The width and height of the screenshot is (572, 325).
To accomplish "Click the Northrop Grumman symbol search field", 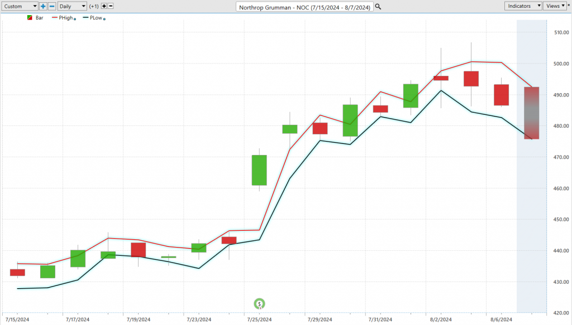I will [x=304, y=7].
